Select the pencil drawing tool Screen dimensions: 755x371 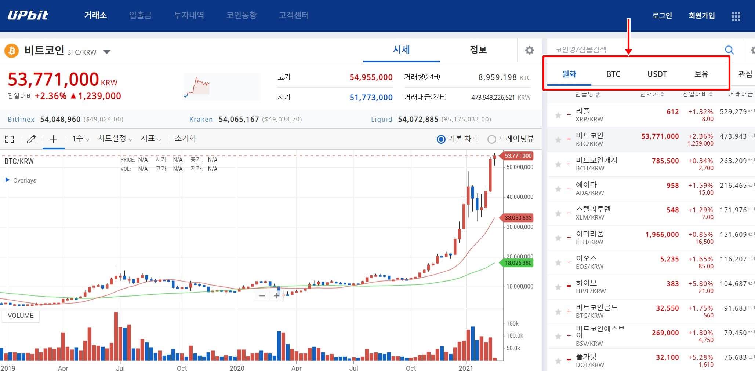click(31, 139)
